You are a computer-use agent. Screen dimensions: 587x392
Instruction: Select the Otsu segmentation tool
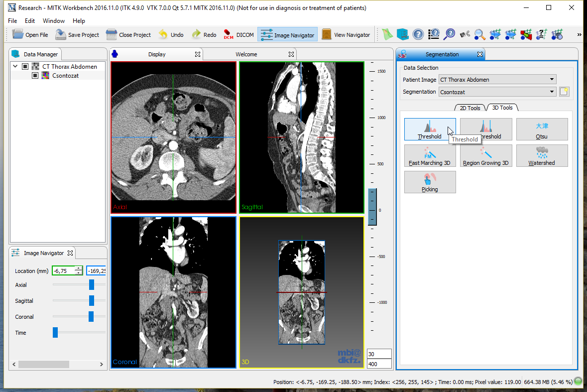coord(542,129)
